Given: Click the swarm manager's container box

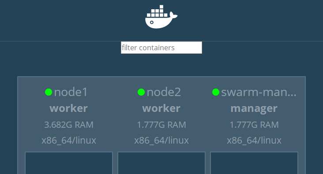Looking at the screenshot, I should 254,163.
